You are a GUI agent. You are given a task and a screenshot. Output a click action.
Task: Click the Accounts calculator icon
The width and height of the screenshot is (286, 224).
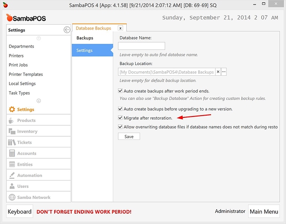click(x=12, y=153)
